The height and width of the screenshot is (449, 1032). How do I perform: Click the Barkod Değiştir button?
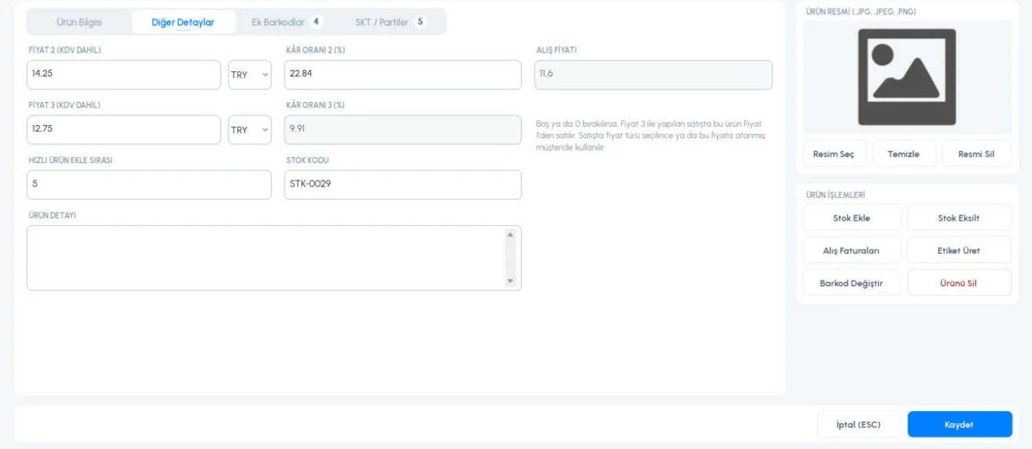click(x=852, y=284)
